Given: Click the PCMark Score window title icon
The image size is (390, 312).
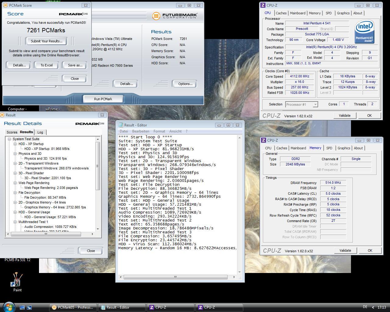Looking at the screenshot, I should [x=5, y=5].
